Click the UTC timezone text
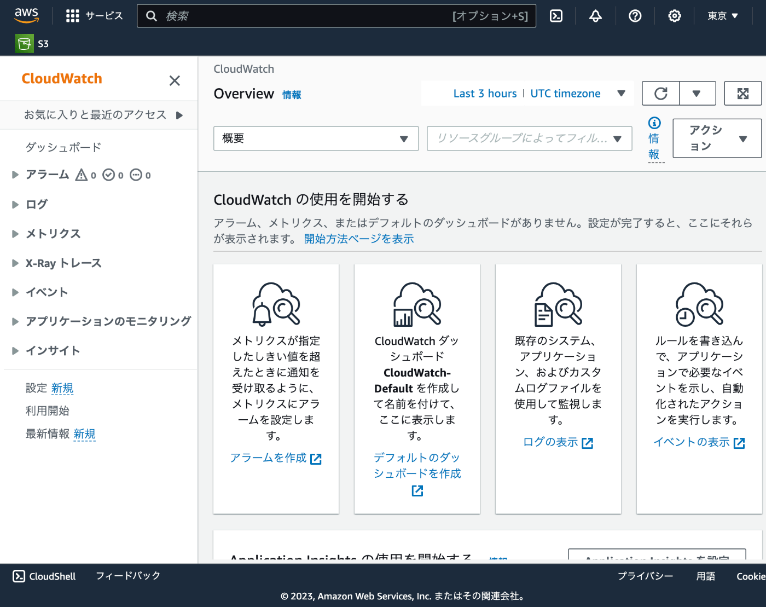 565,94
